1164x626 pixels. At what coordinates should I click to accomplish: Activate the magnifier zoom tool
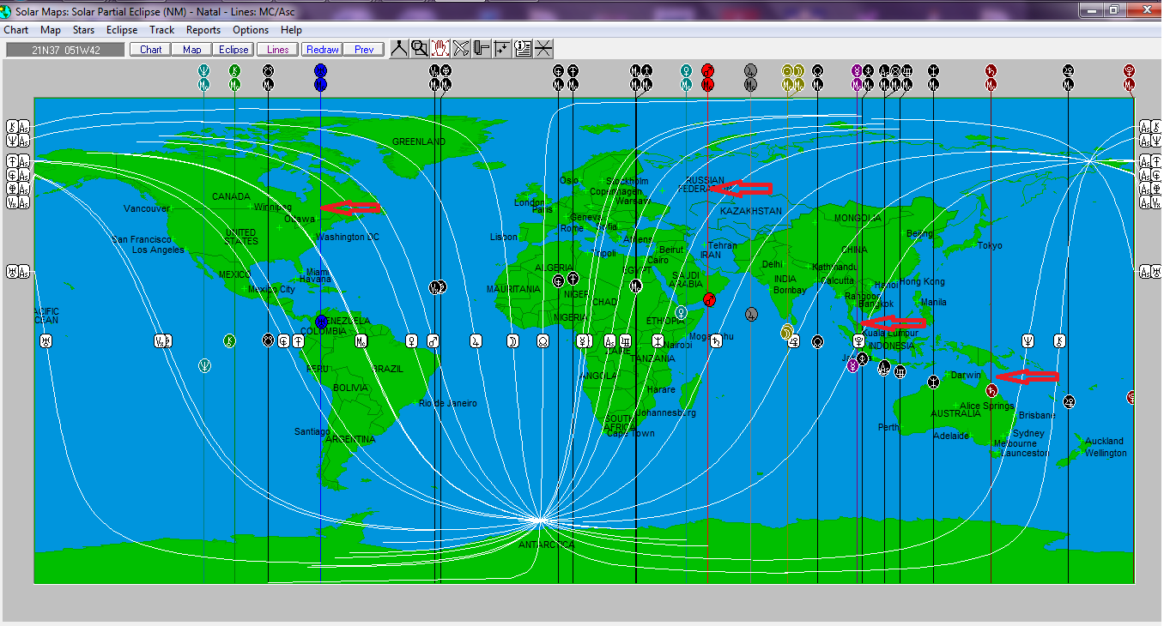pos(420,49)
